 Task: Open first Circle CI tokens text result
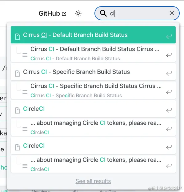click(93, 127)
